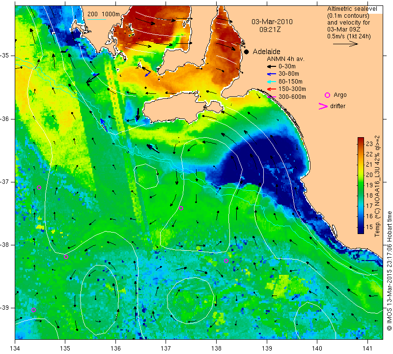Viewport: 393px width, 354px height.
Task: Click the black 0-30m legend arrow
Action: point(272,66)
